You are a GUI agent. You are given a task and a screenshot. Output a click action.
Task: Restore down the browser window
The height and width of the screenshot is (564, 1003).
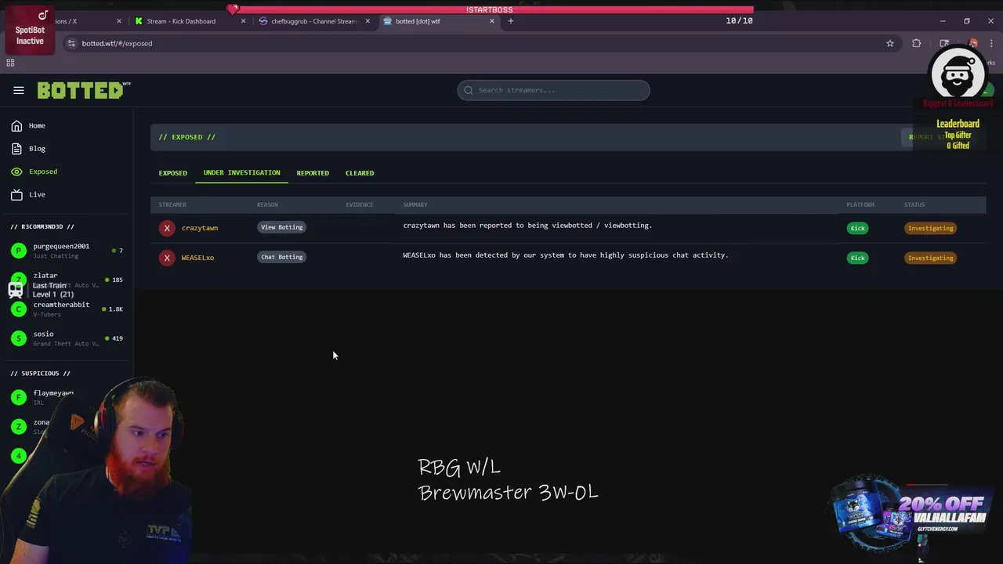pos(967,21)
